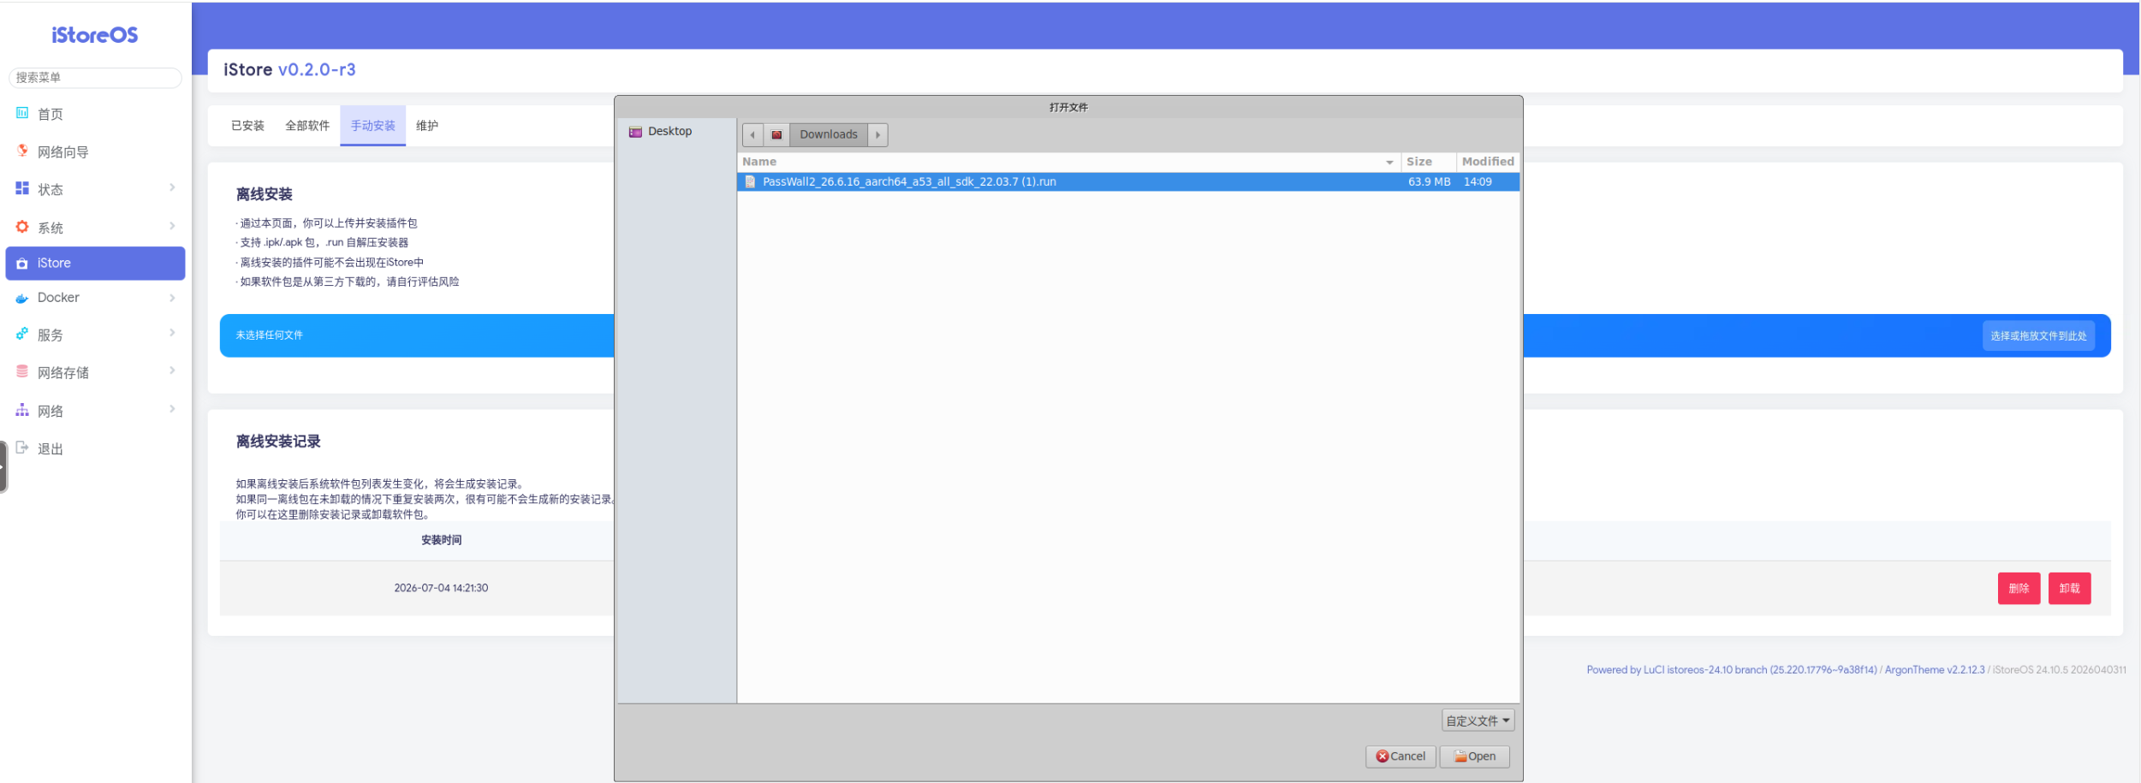2141x783 pixels.
Task: Click the 网络 network tree icon
Action: 22,410
